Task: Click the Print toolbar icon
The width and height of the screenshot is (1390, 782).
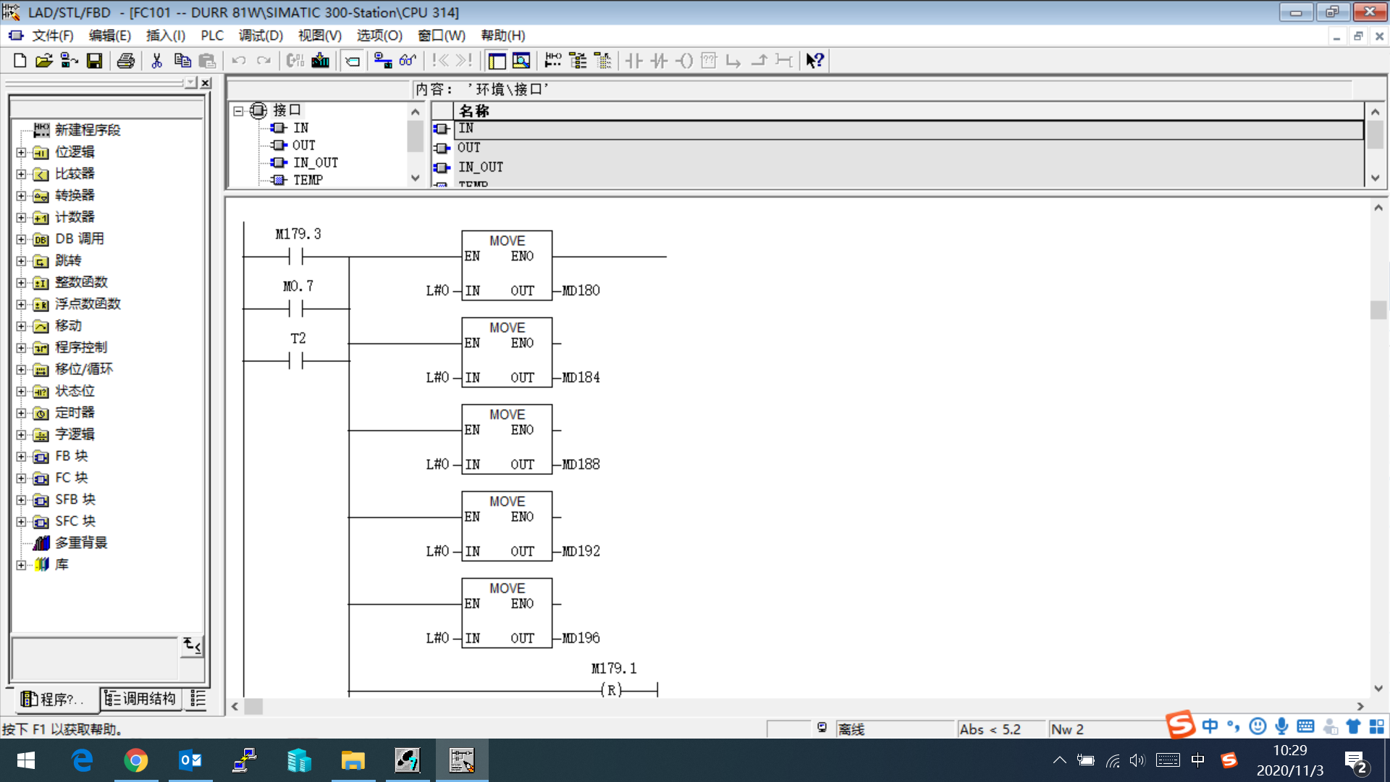Action: point(125,61)
